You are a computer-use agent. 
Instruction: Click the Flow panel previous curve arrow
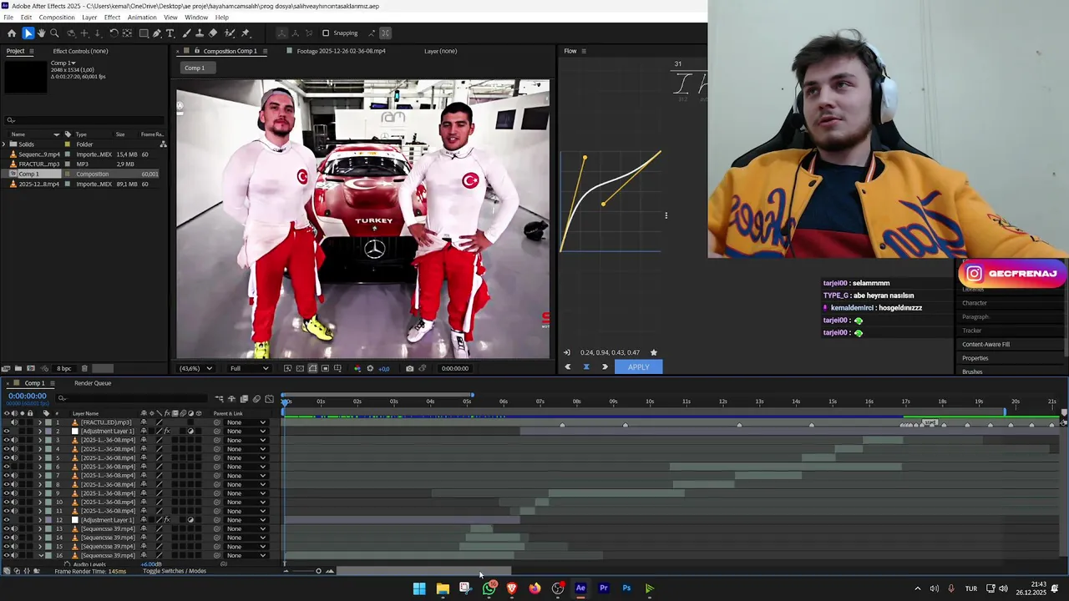click(x=568, y=366)
